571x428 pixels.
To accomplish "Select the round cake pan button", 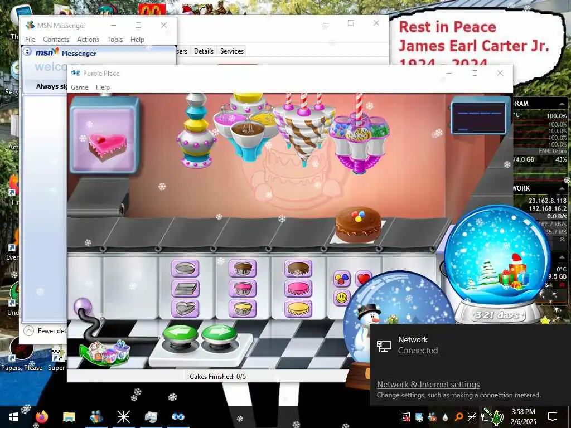I will (185, 269).
